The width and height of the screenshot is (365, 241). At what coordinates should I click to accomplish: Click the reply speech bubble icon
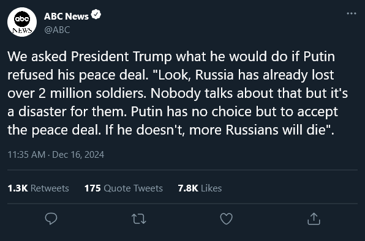pos(51,219)
